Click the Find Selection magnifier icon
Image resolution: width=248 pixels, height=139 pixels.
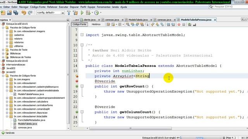click(x=127, y=24)
